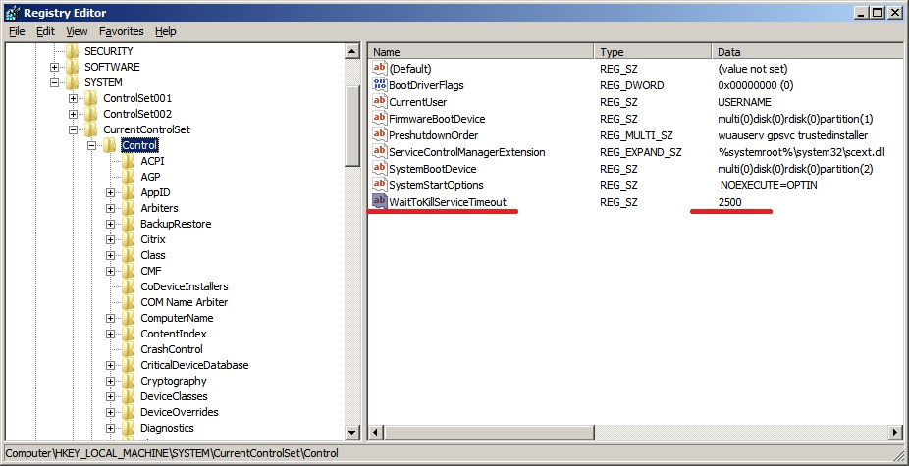The image size is (909, 466).
Task: Collapse the Control key
Action: [x=91, y=145]
